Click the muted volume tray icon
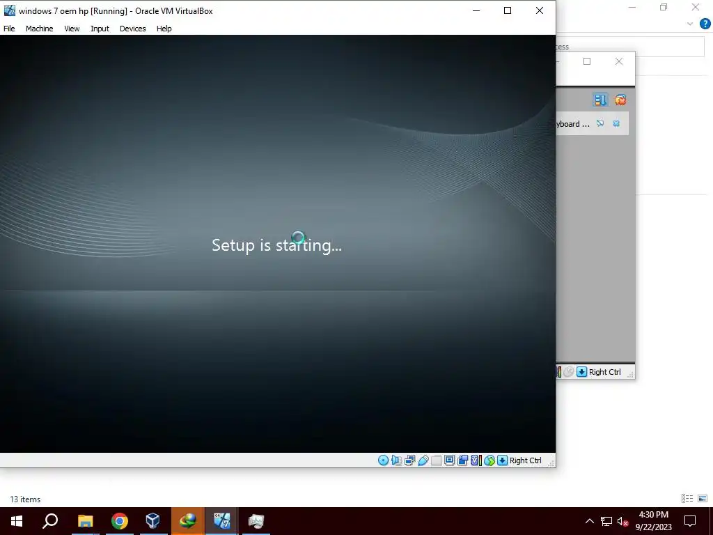The image size is (713, 535). tap(622, 521)
